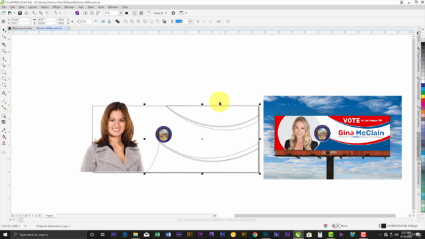425x239 pixels.
Task: Open the Open-file dropdown arrow
Action: click(14, 13)
